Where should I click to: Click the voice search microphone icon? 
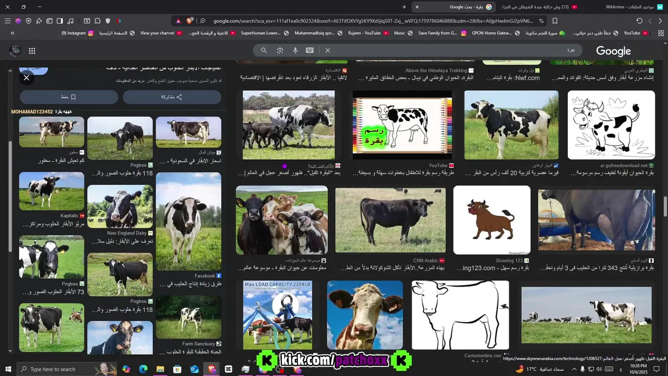click(x=295, y=50)
